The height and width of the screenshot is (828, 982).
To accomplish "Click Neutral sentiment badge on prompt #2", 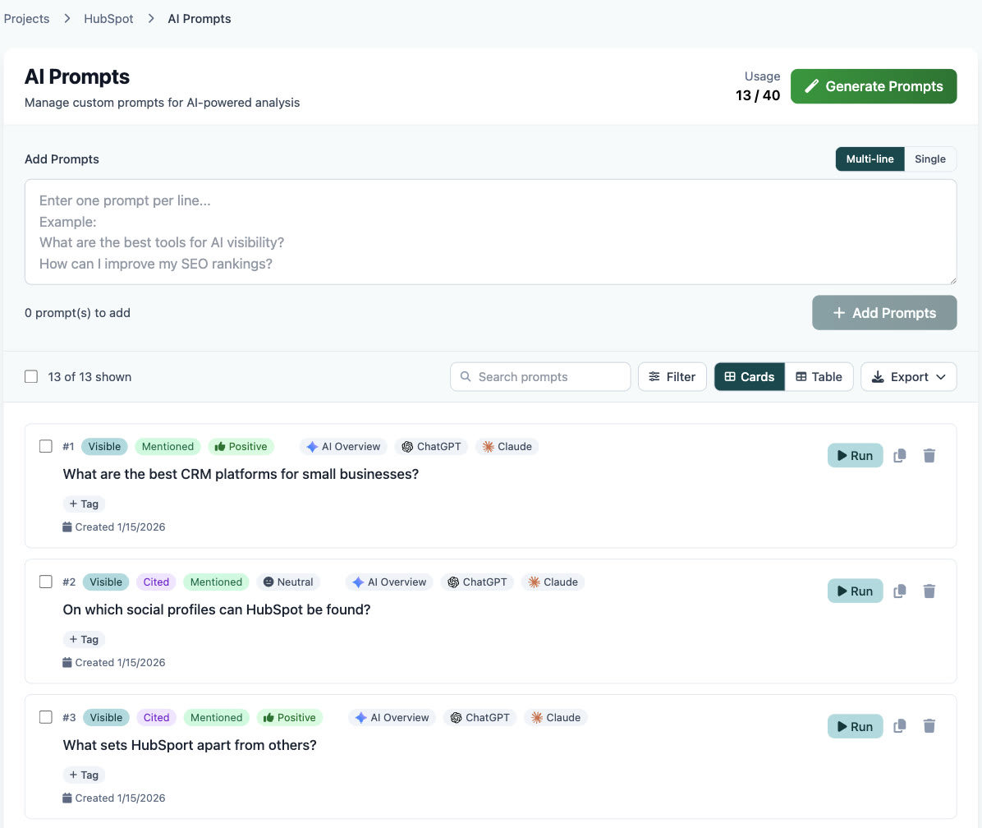I will [x=288, y=582].
